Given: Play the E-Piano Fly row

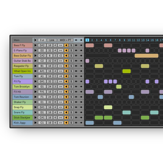Looking at the screenshot, I should pyautogui.click(x=35, y=51).
